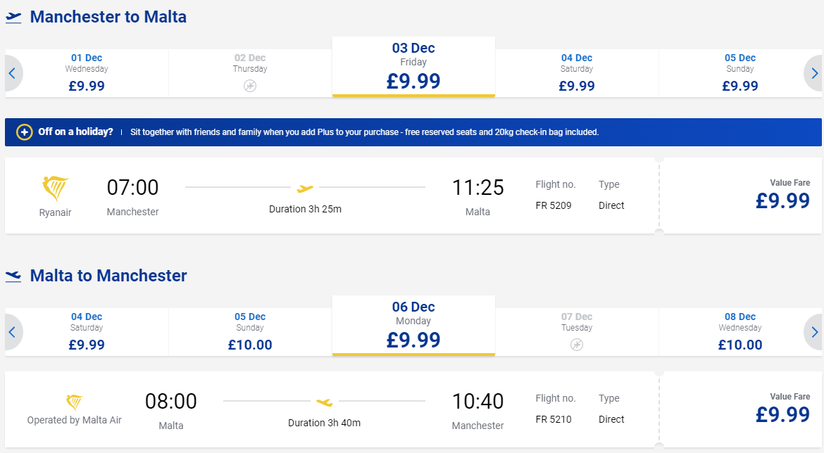Viewport: 824px width, 453px height.
Task: Click the Malta Air harp logo on return flight
Action: [74, 402]
